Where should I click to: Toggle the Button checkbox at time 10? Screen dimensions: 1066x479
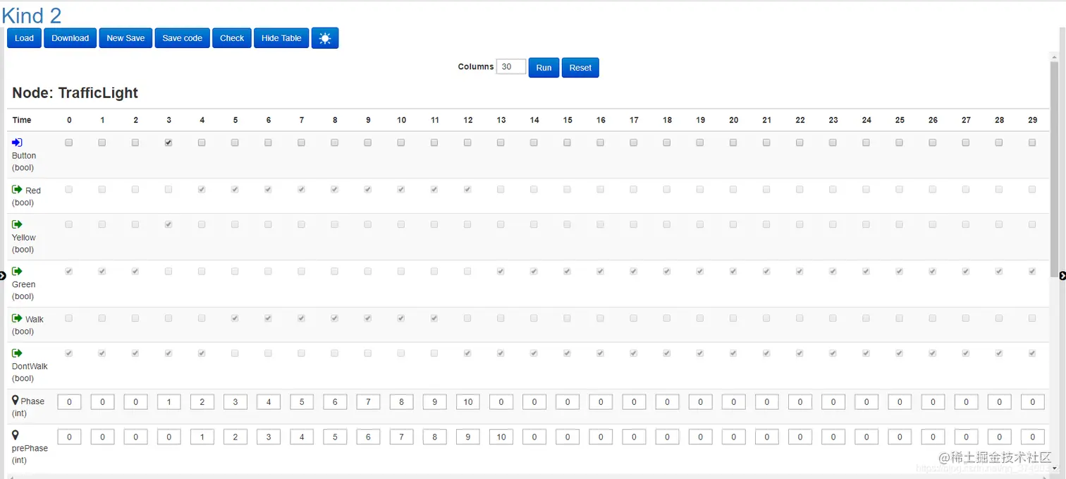click(x=401, y=143)
